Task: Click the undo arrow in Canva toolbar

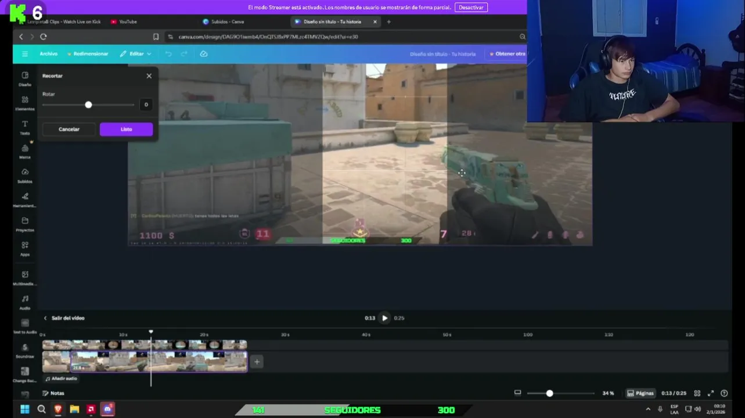Action: (x=168, y=54)
